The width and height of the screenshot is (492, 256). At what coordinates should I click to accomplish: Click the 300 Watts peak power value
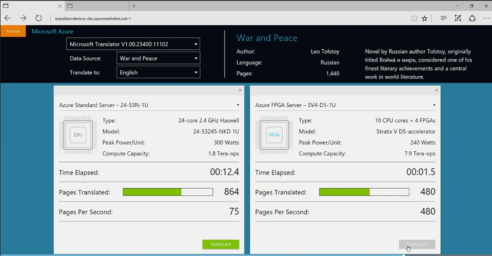point(227,143)
